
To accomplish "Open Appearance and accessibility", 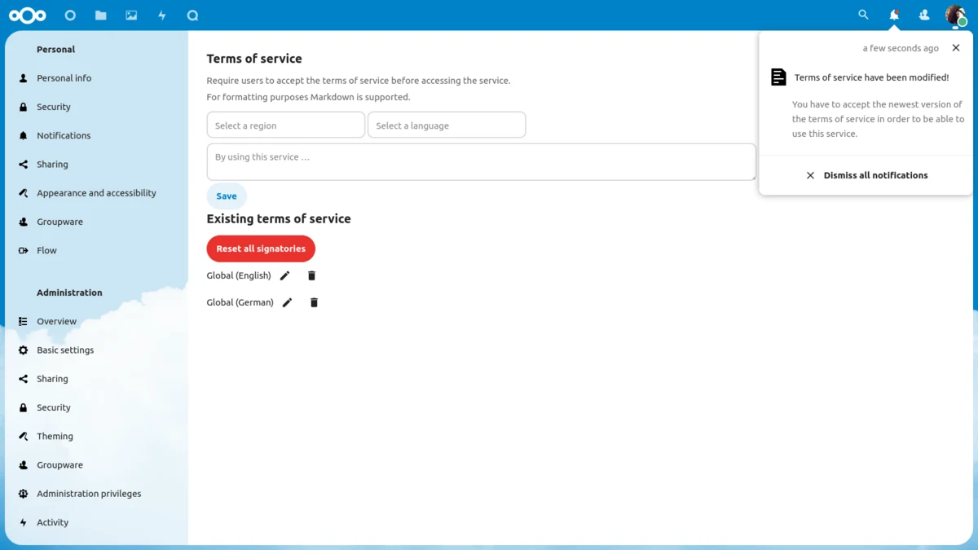I will [x=96, y=193].
